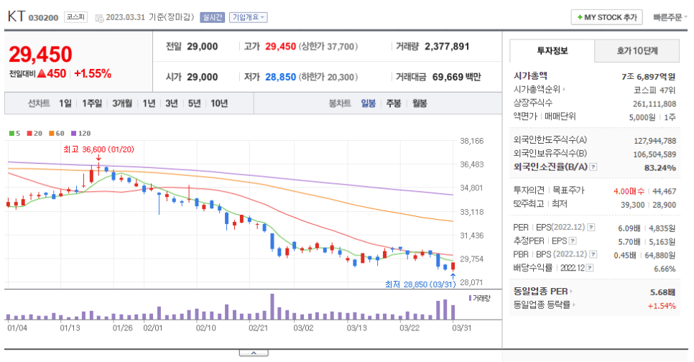
Task: Click the 동일업종 등락률 value +1.54%
Action: [662, 306]
